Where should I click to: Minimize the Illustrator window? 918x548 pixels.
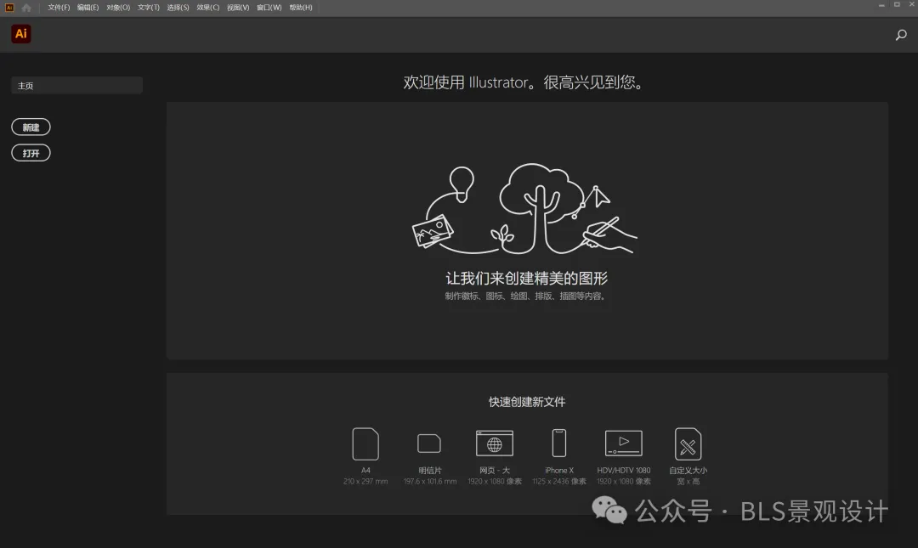click(x=881, y=5)
